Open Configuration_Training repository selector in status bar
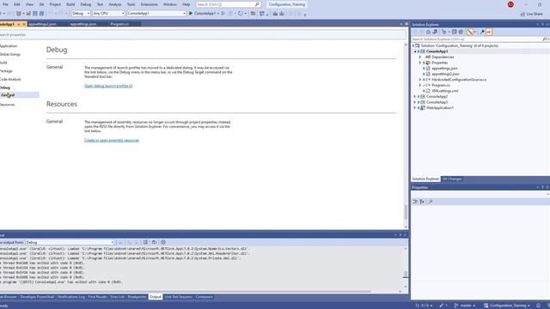Screen dimensions: 550x309 (x=507, y=306)
